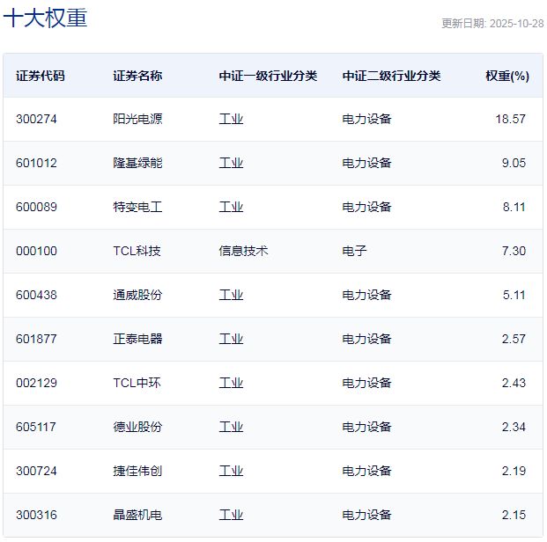The height and width of the screenshot is (542, 547).
Task: Select stock code 300274
Action: 36,119
